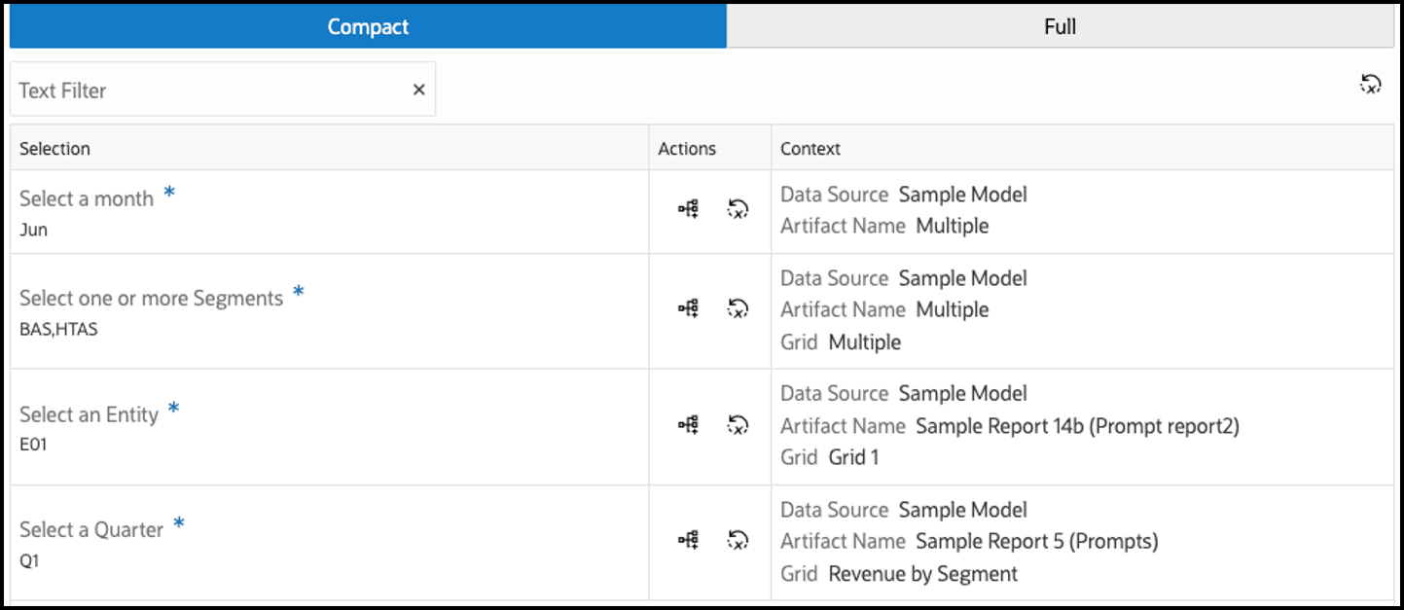Open member selector for Select an Entity

(688, 425)
